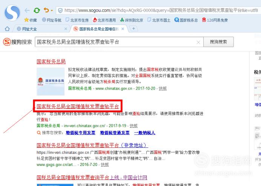Clear the search box with the X

point(198,42)
